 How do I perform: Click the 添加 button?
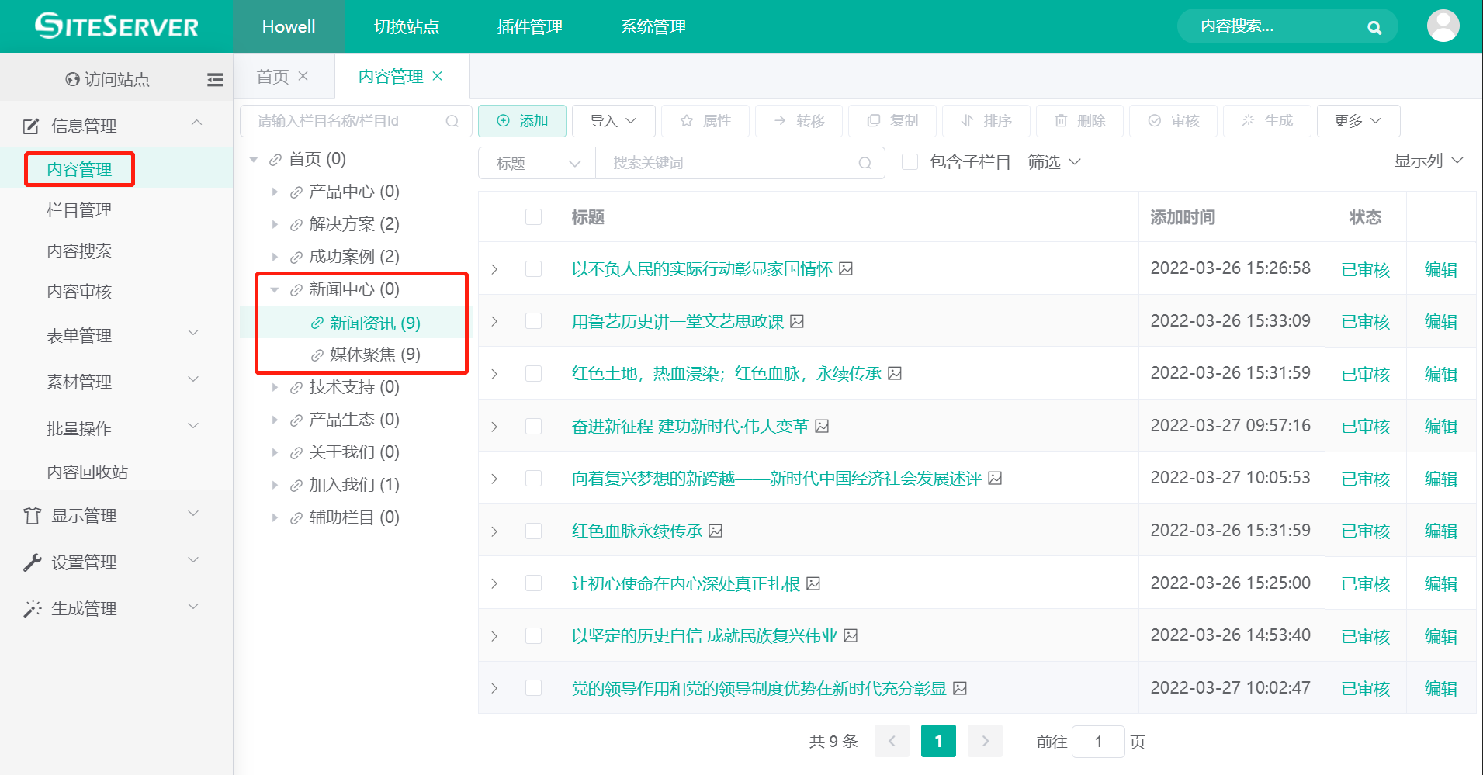click(522, 121)
